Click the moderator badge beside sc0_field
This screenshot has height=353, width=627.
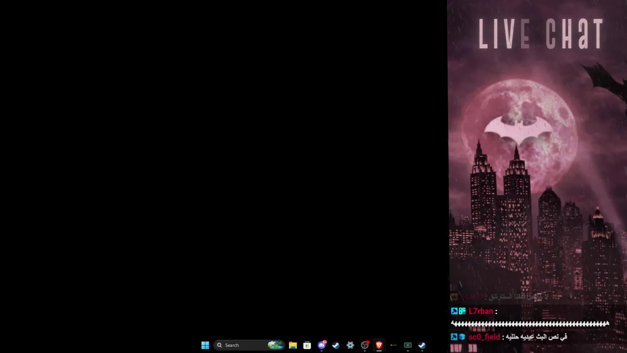click(x=454, y=337)
